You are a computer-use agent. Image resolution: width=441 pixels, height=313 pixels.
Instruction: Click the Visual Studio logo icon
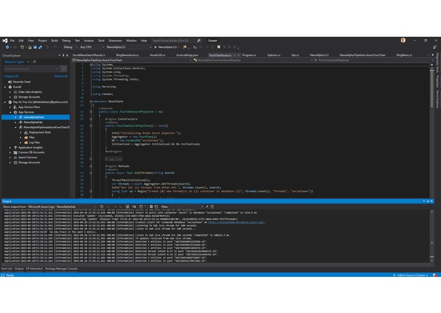5,41
